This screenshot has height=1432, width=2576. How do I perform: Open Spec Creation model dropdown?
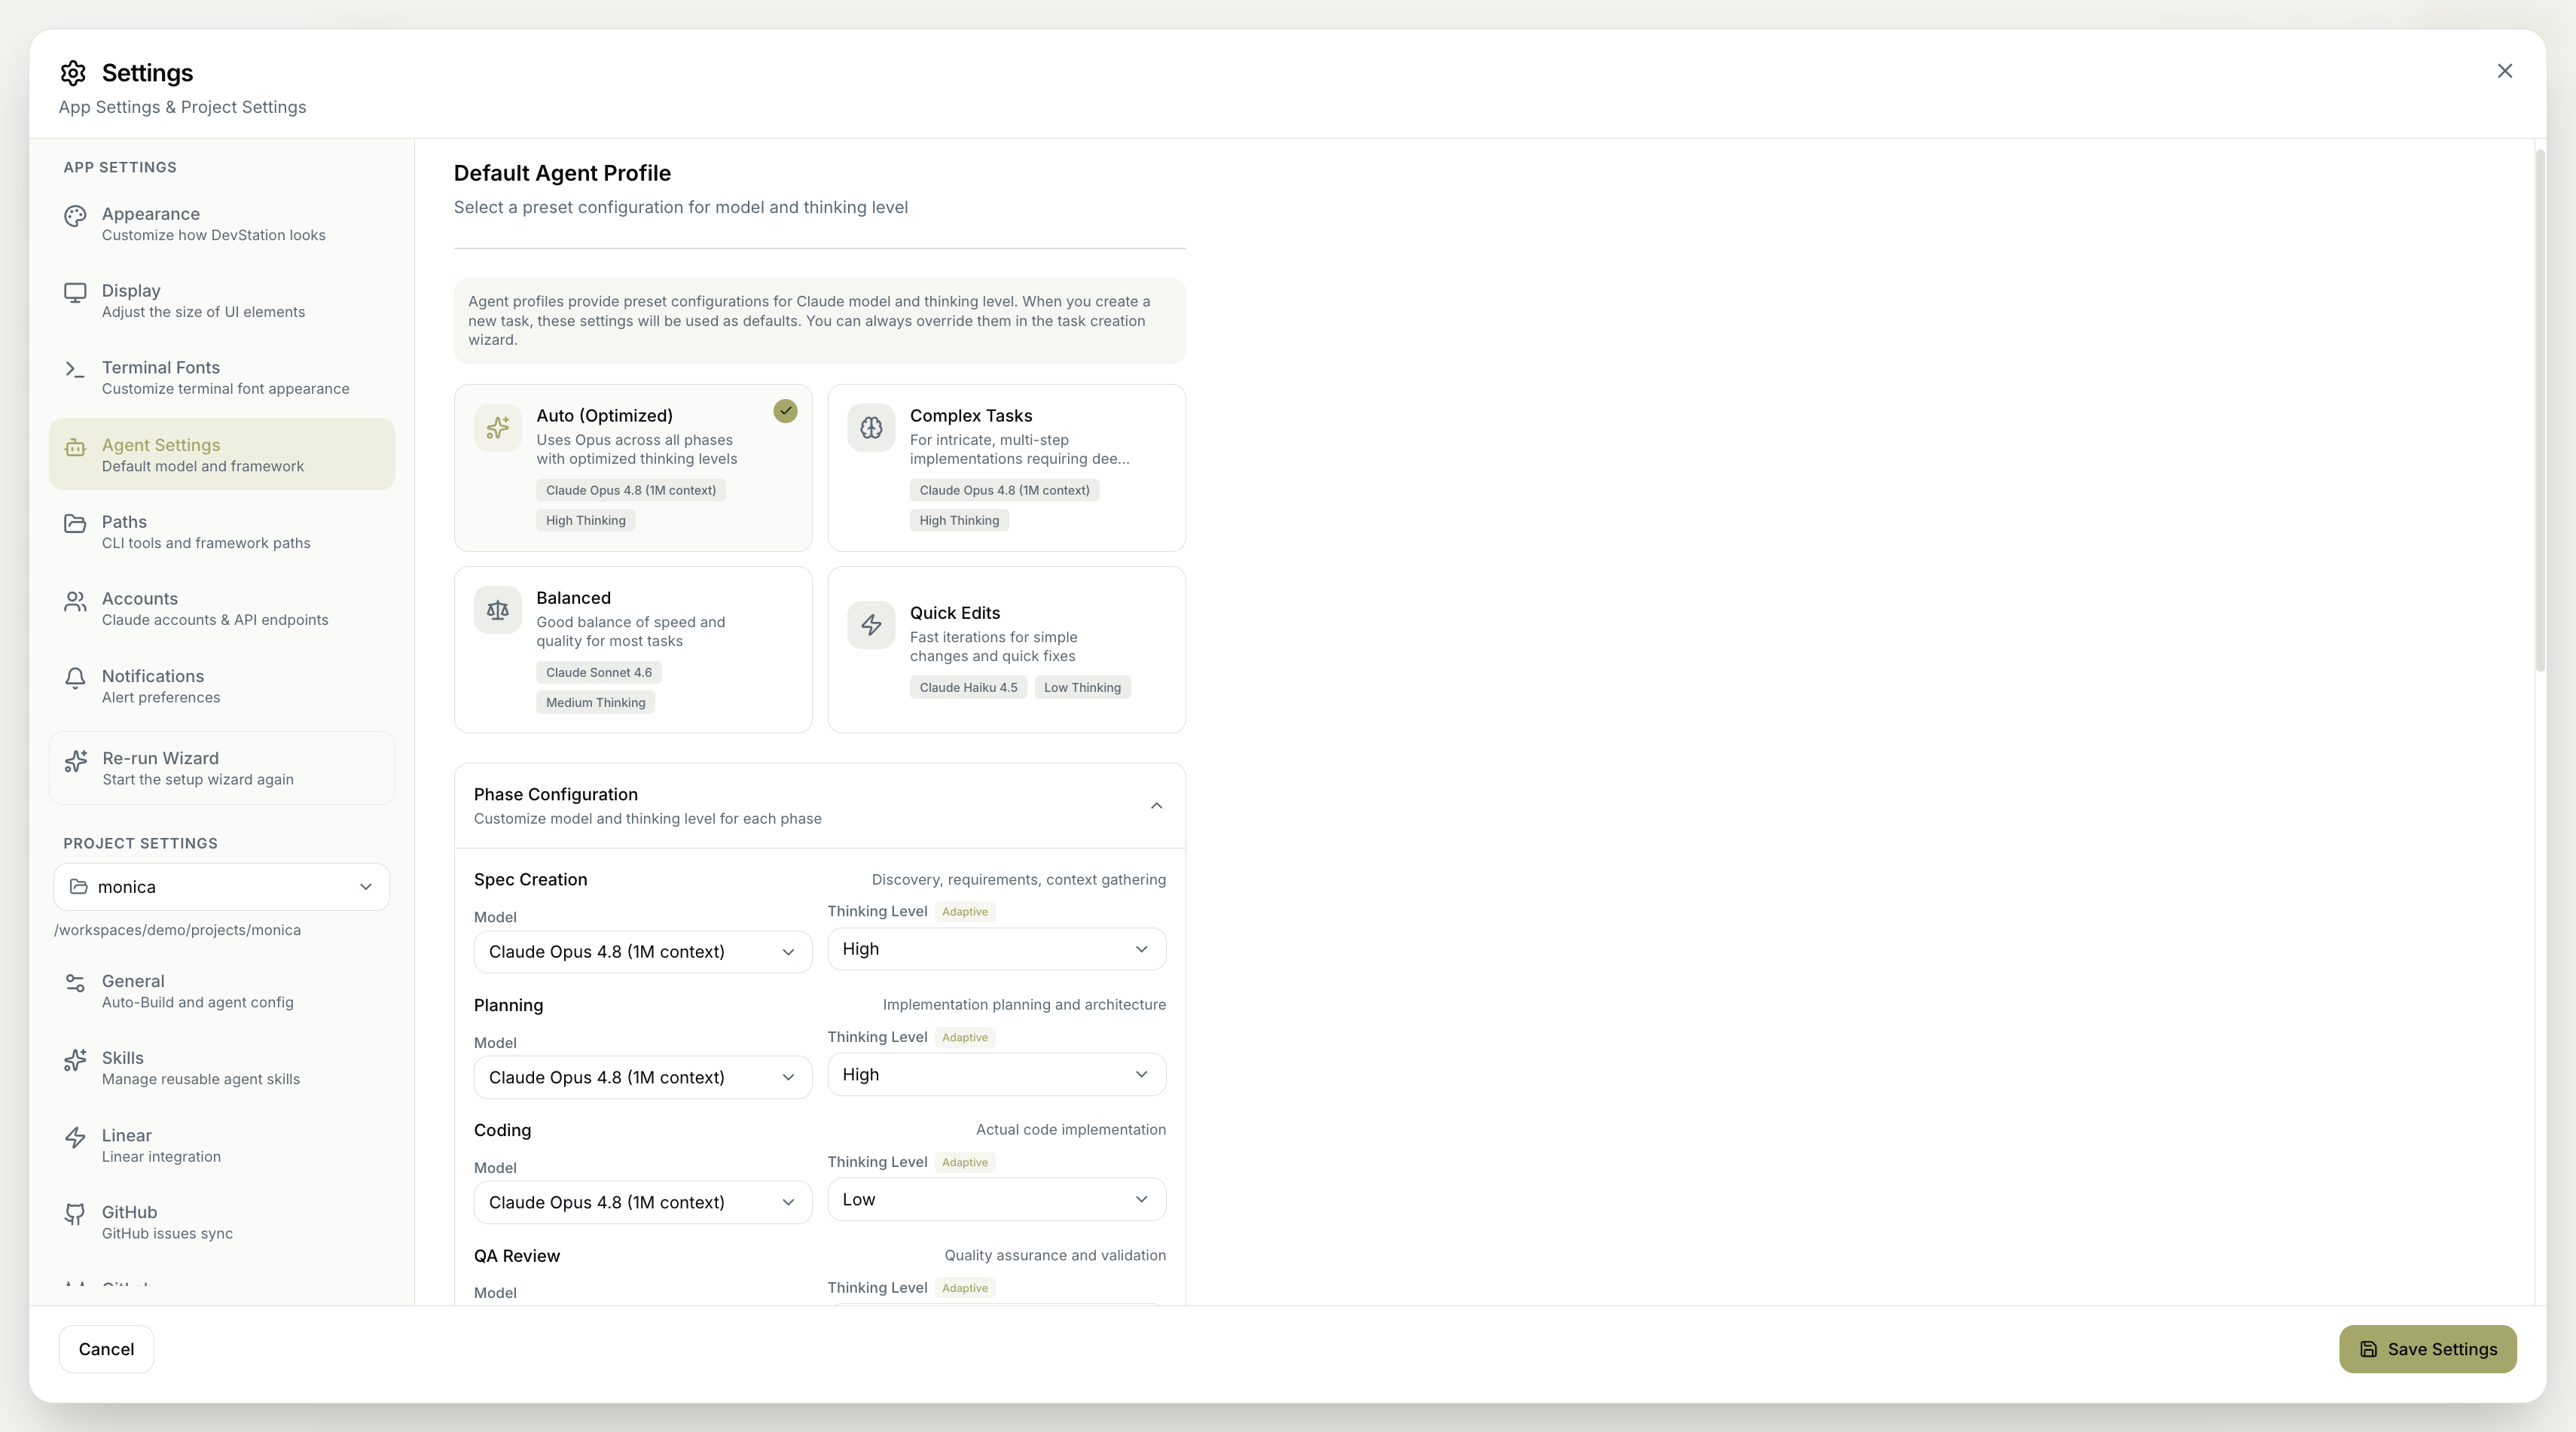click(642, 952)
